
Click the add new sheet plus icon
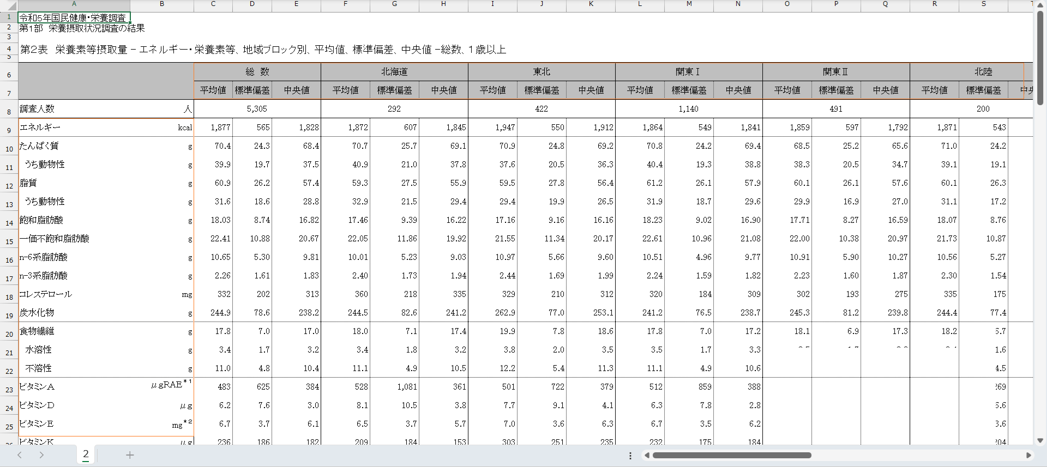click(130, 455)
